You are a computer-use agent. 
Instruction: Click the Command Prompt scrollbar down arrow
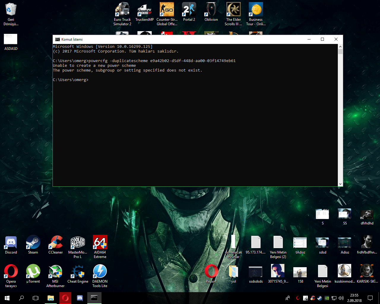click(x=340, y=184)
